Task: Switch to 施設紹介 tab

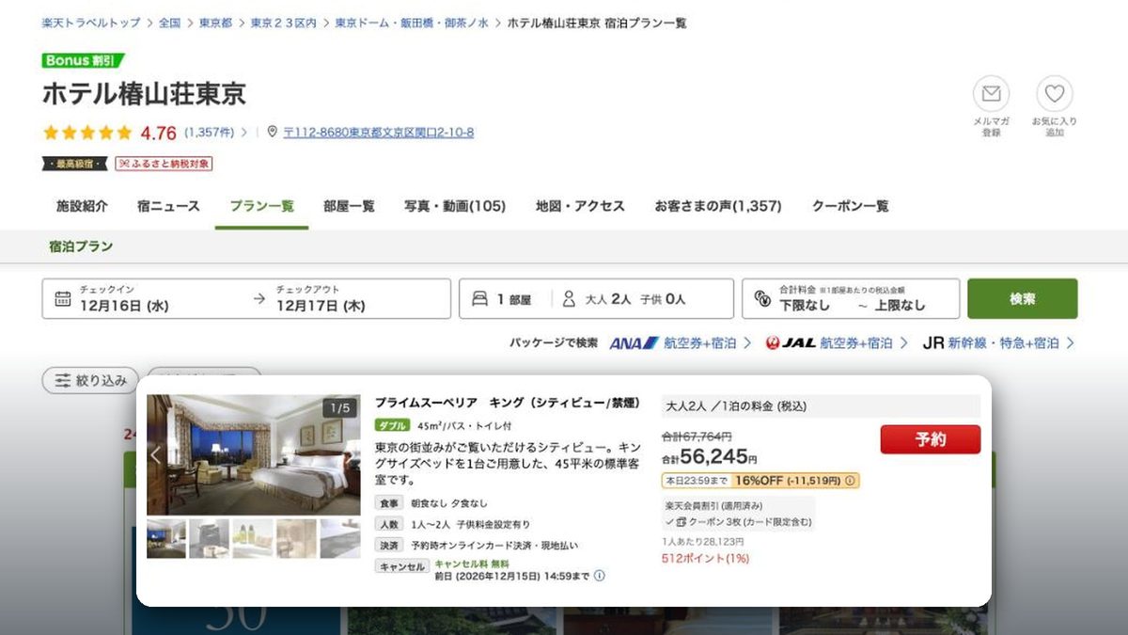Action: point(82,206)
